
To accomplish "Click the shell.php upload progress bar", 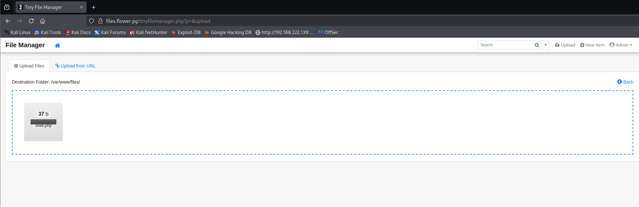I will [43, 122].
